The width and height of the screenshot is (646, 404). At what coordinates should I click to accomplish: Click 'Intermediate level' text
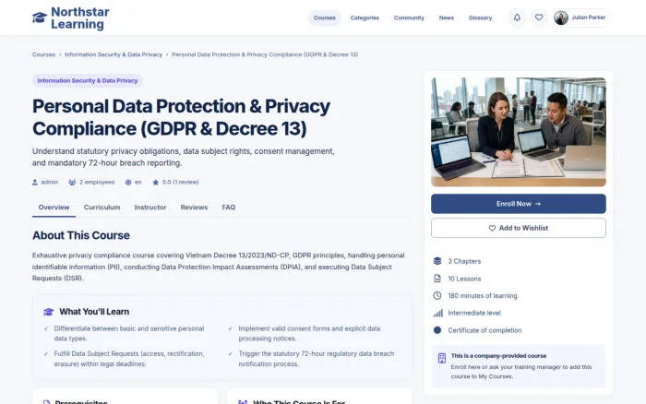click(x=474, y=313)
